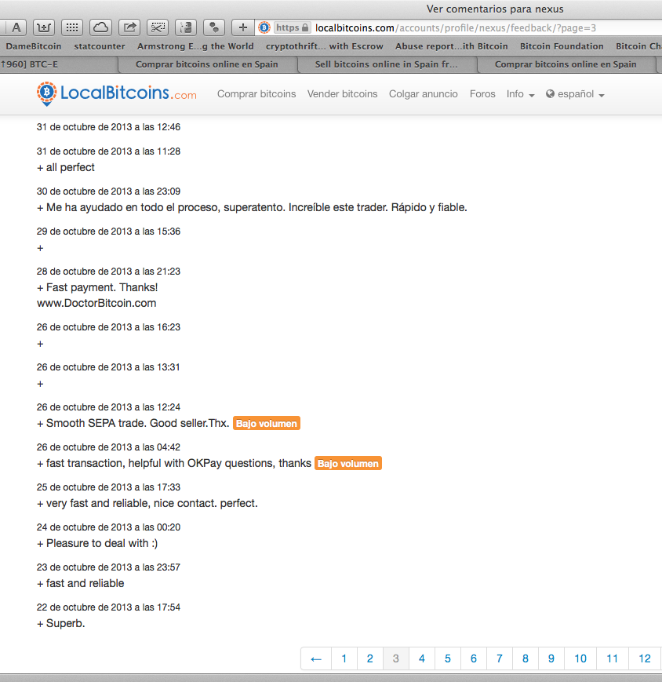The image size is (662, 682).
Task: Click the window title 'Ver comentarios para nexus'
Action: point(495,9)
